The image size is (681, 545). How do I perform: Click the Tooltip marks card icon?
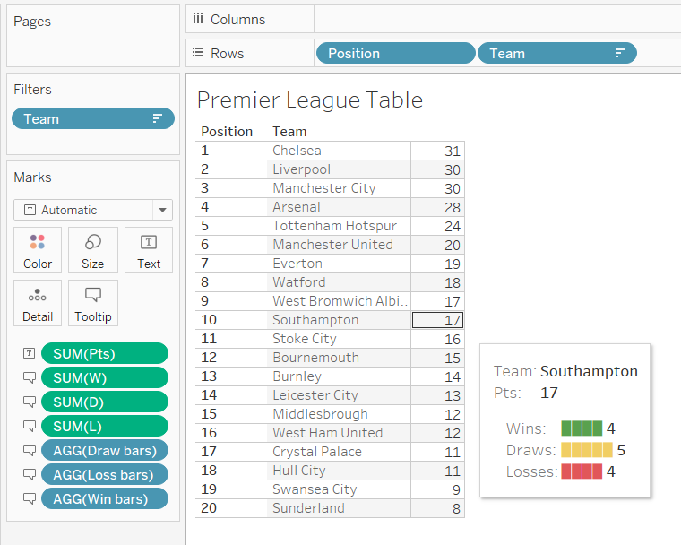click(93, 303)
